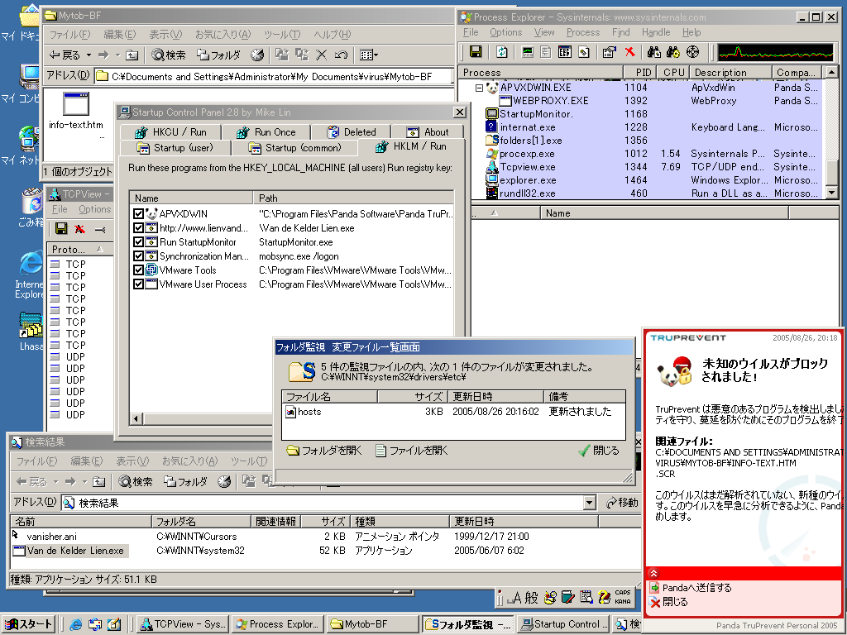Collapse the APVXDWIN.EXE process tree node
This screenshot has width=847, height=635.
click(x=479, y=87)
